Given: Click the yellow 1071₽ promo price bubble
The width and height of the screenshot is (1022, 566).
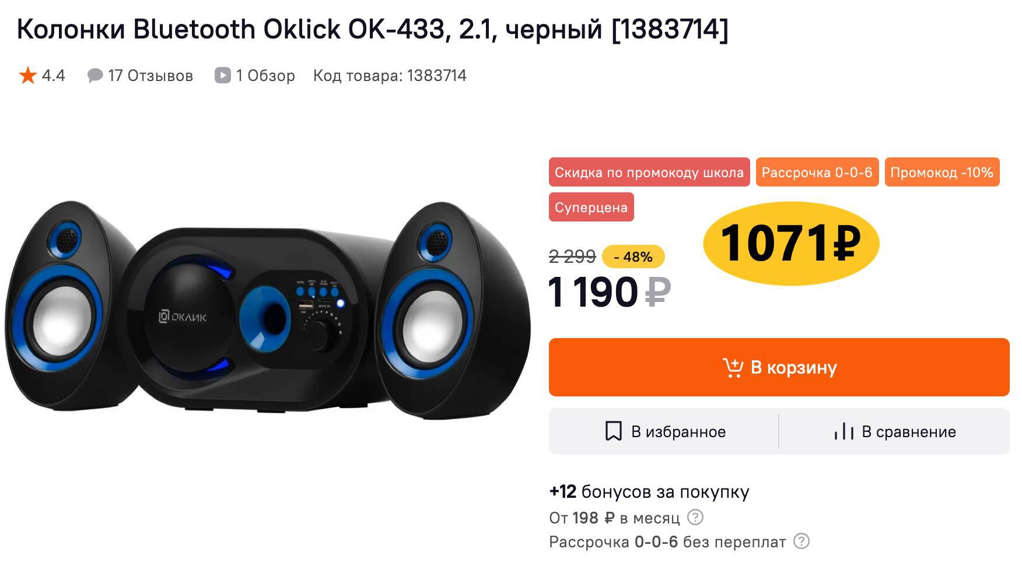Looking at the screenshot, I should pos(791,243).
